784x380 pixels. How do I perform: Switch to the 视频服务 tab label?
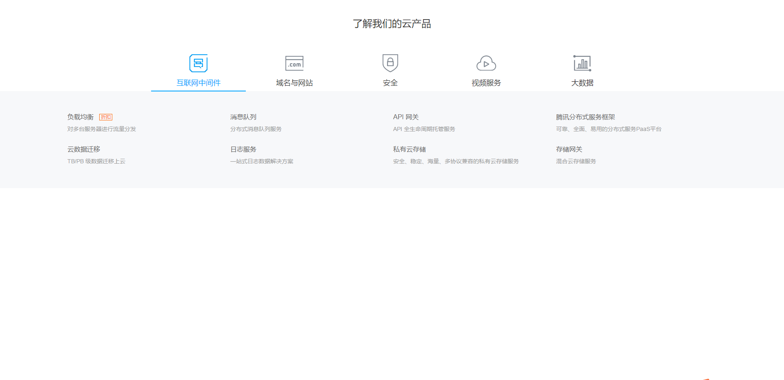tap(486, 83)
